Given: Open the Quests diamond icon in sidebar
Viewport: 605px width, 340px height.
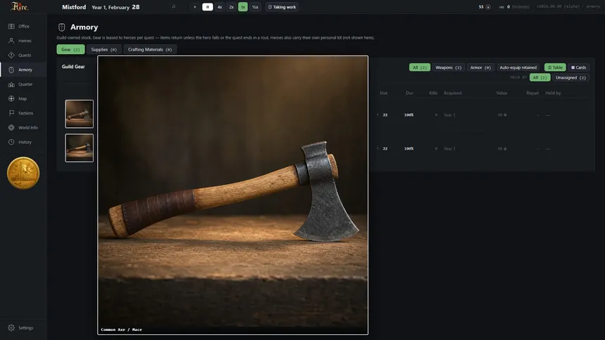Looking at the screenshot, I should (x=11, y=55).
